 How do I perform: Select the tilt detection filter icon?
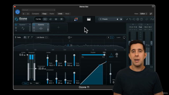pyautogui.click(x=29, y=37)
